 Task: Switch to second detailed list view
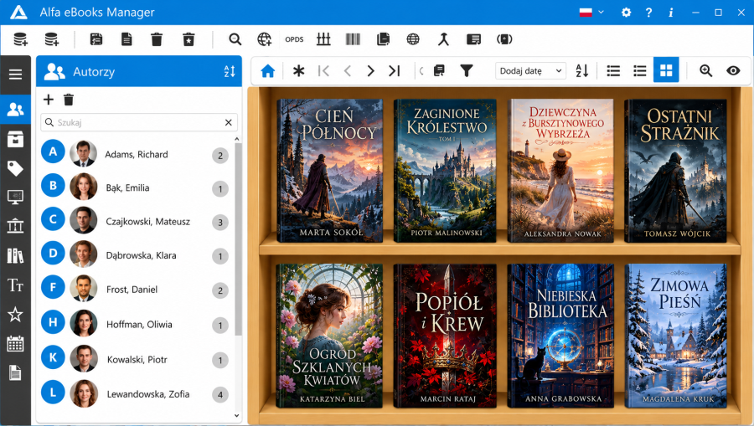(x=640, y=71)
